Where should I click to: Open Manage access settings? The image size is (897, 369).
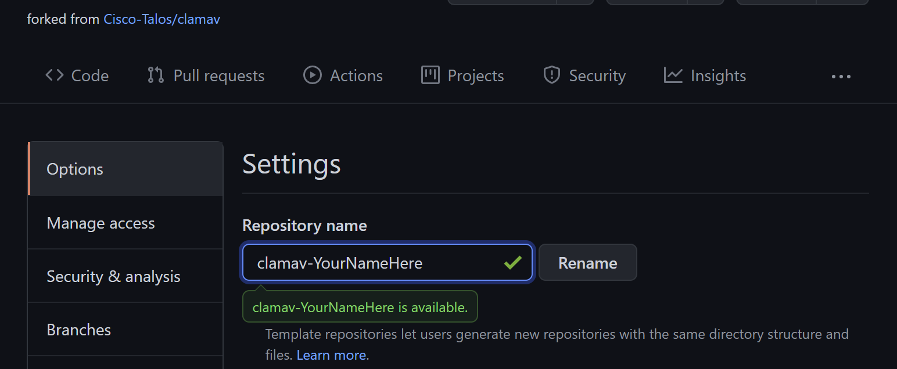[x=100, y=223]
